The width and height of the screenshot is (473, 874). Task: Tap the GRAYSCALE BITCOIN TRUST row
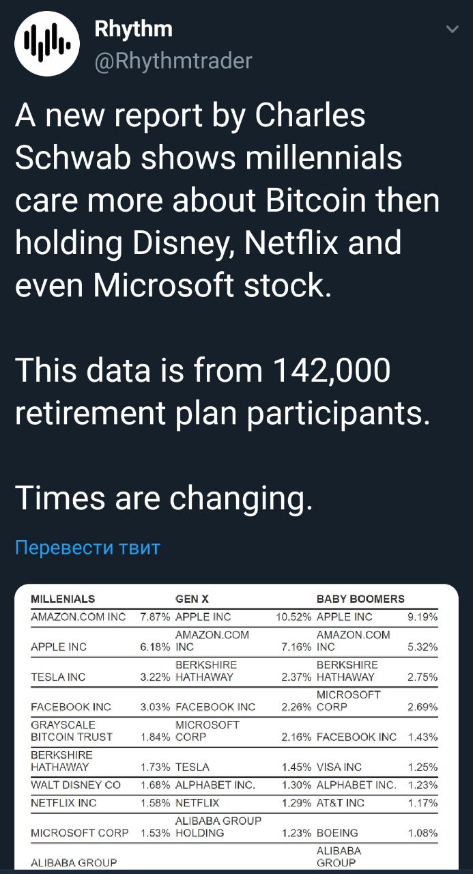tap(63, 731)
